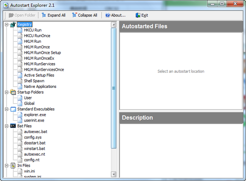
Task: Collapse the Bat Files node
Action: [x=7, y=126]
